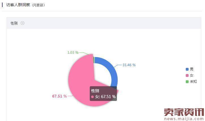The height and width of the screenshot is (121, 205).
Task: Click the green 未知 legend color square
Action: (187, 82)
